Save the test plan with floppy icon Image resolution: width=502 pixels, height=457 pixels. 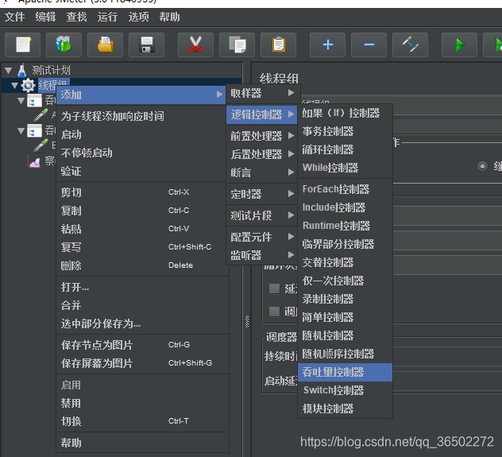point(146,45)
